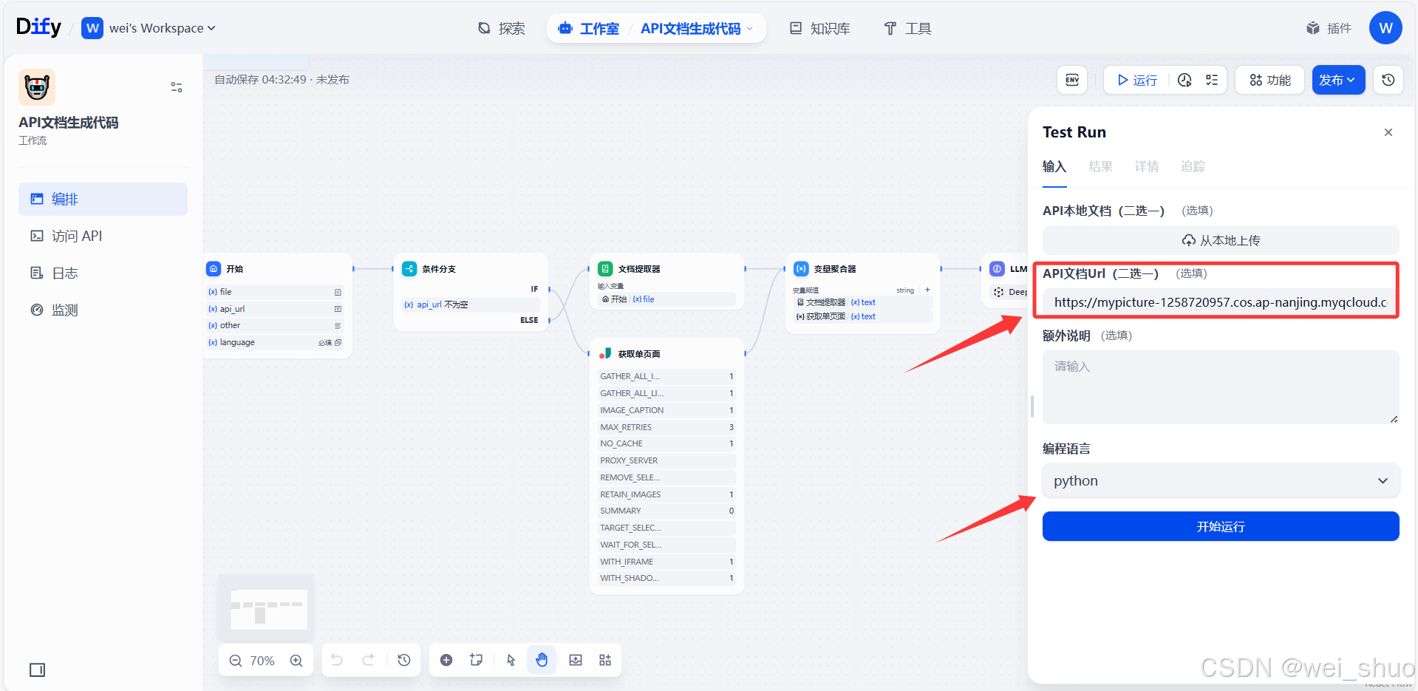This screenshot has width=1418, height=691.
Task: Click the ELSE branch of 条件分支
Action: click(x=529, y=320)
